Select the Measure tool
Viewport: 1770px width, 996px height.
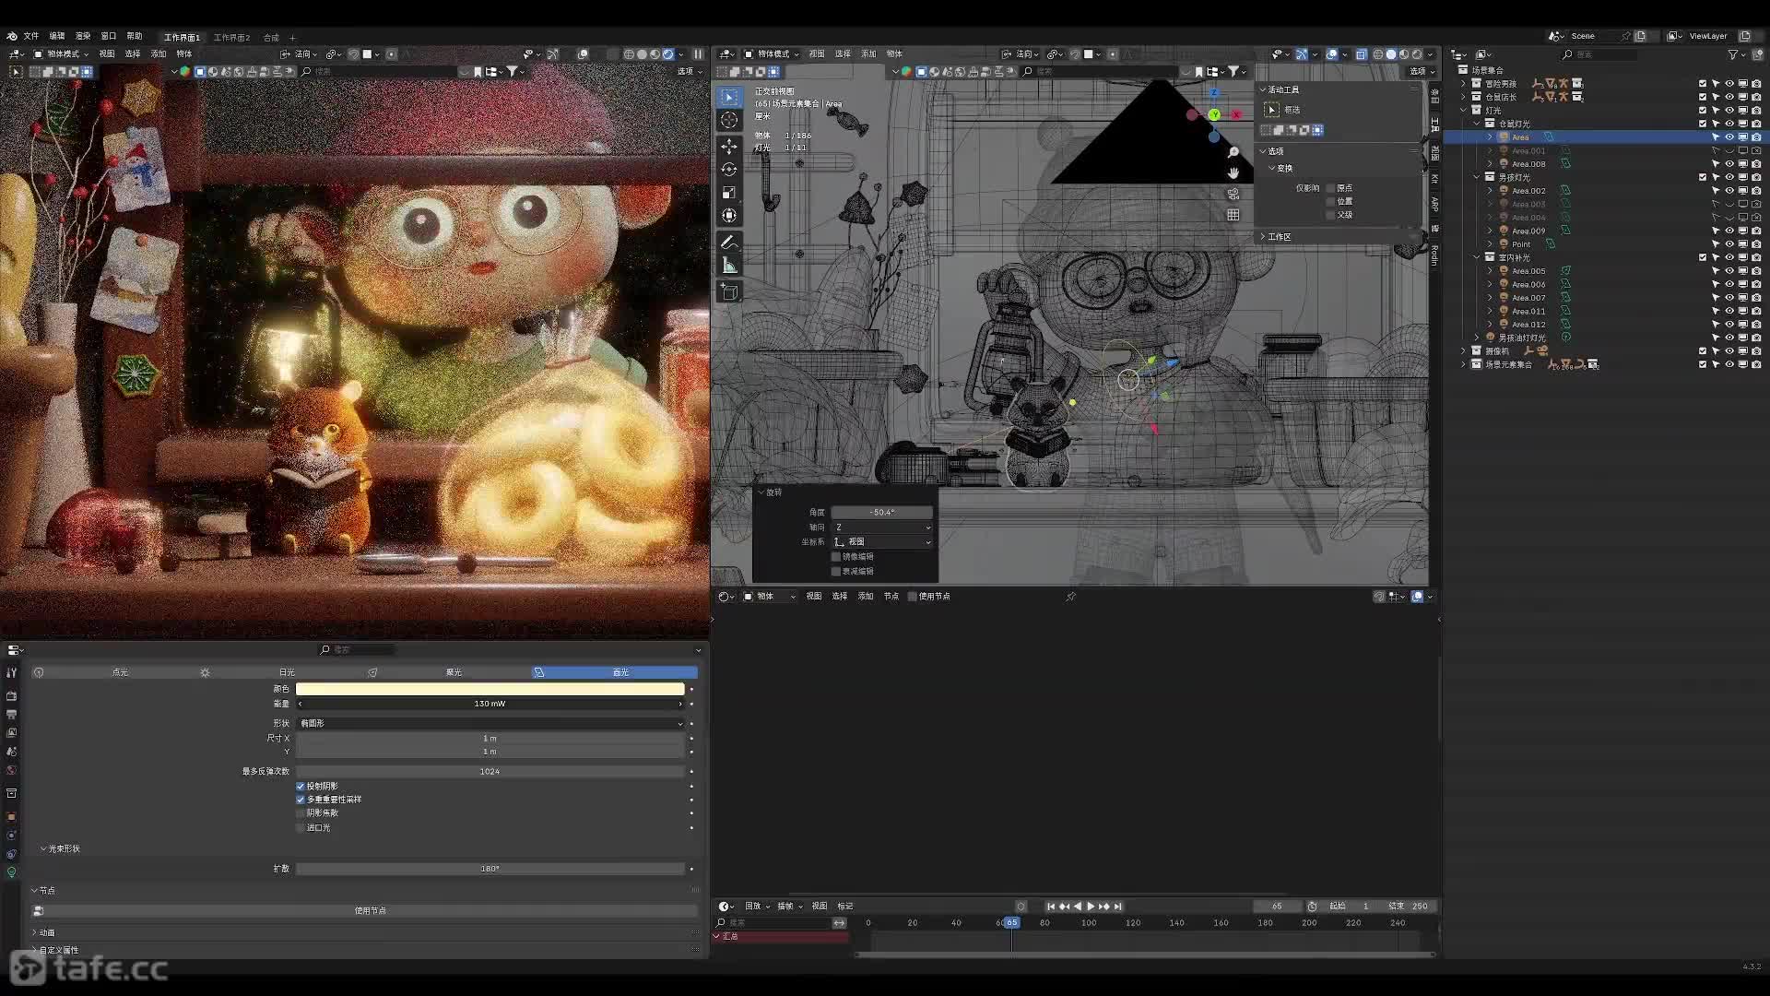(729, 266)
